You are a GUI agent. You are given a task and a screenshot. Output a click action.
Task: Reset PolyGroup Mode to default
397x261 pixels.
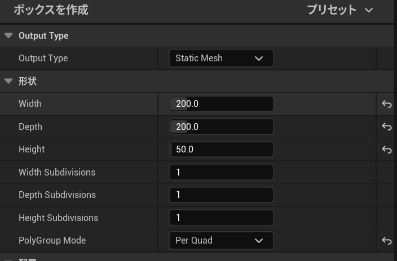(x=387, y=241)
